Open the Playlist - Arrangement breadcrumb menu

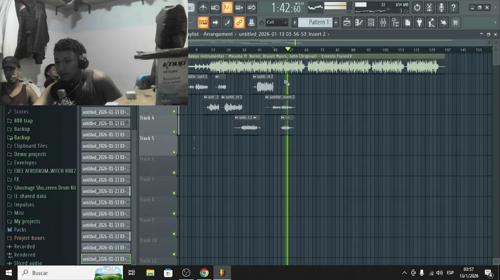pos(211,34)
